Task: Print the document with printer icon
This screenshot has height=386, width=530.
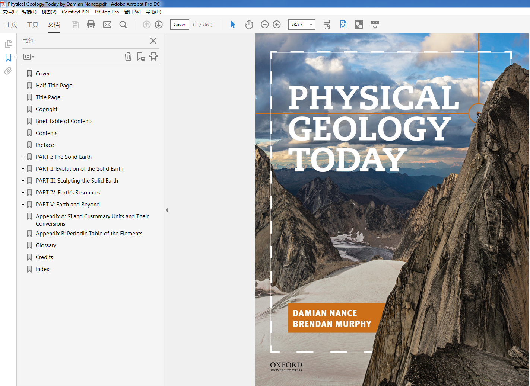Action: [x=91, y=25]
